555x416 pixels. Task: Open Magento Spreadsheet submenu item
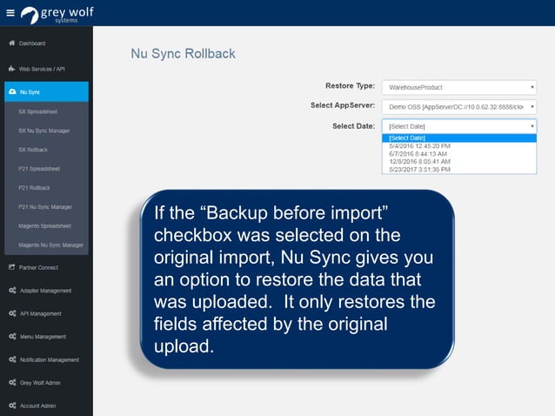point(44,226)
